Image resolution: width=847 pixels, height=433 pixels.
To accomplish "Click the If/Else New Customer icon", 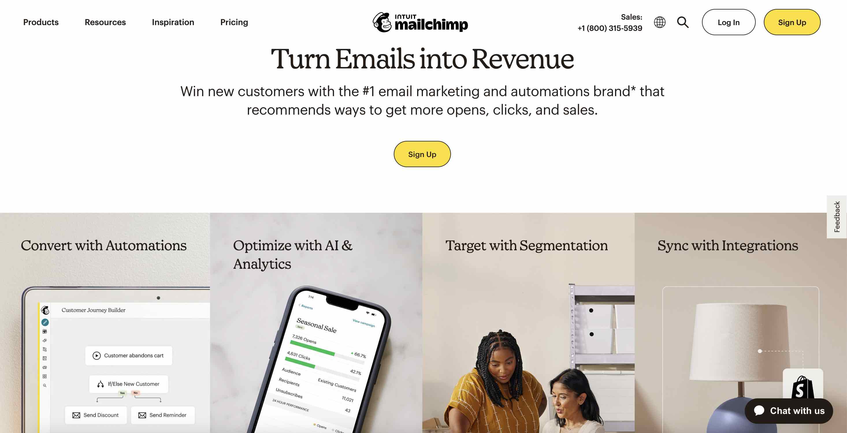I will [100, 383].
